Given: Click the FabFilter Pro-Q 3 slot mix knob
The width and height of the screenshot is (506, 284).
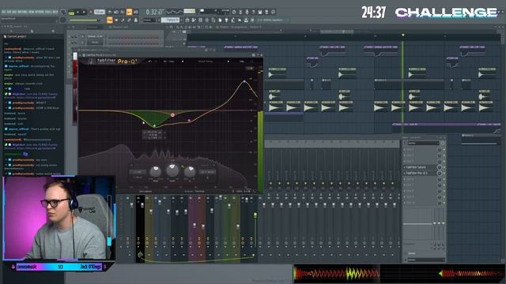Looking at the screenshot, I should [x=440, y=173].
